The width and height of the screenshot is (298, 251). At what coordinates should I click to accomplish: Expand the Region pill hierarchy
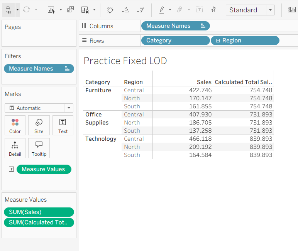coord(218,40)
